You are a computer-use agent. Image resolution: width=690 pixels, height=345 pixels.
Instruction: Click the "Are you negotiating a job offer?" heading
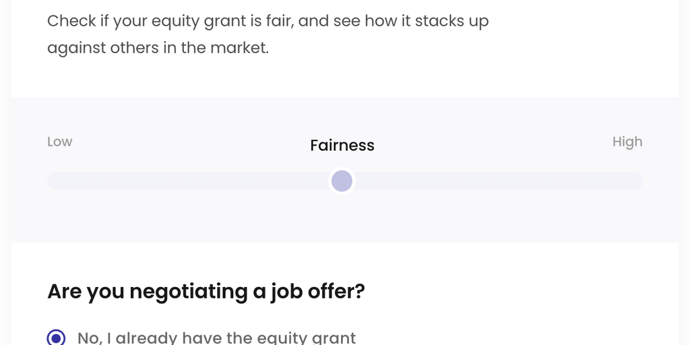[x=206, y=291]
